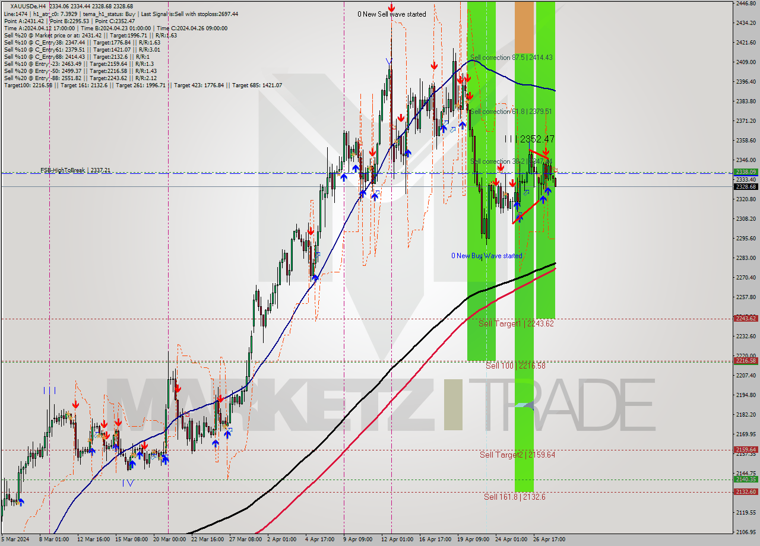Image resolution: width=760 pixels, height=546 pixels.
Task: Click '26 Apr 17:00' on time axis
Action: coord(549,539)
